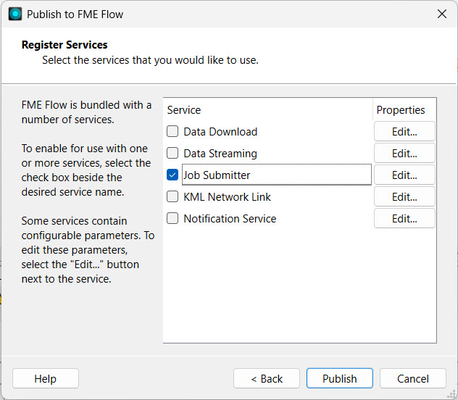Click the Service column header
The image size is (458, 400).
[x=184, y=110]
